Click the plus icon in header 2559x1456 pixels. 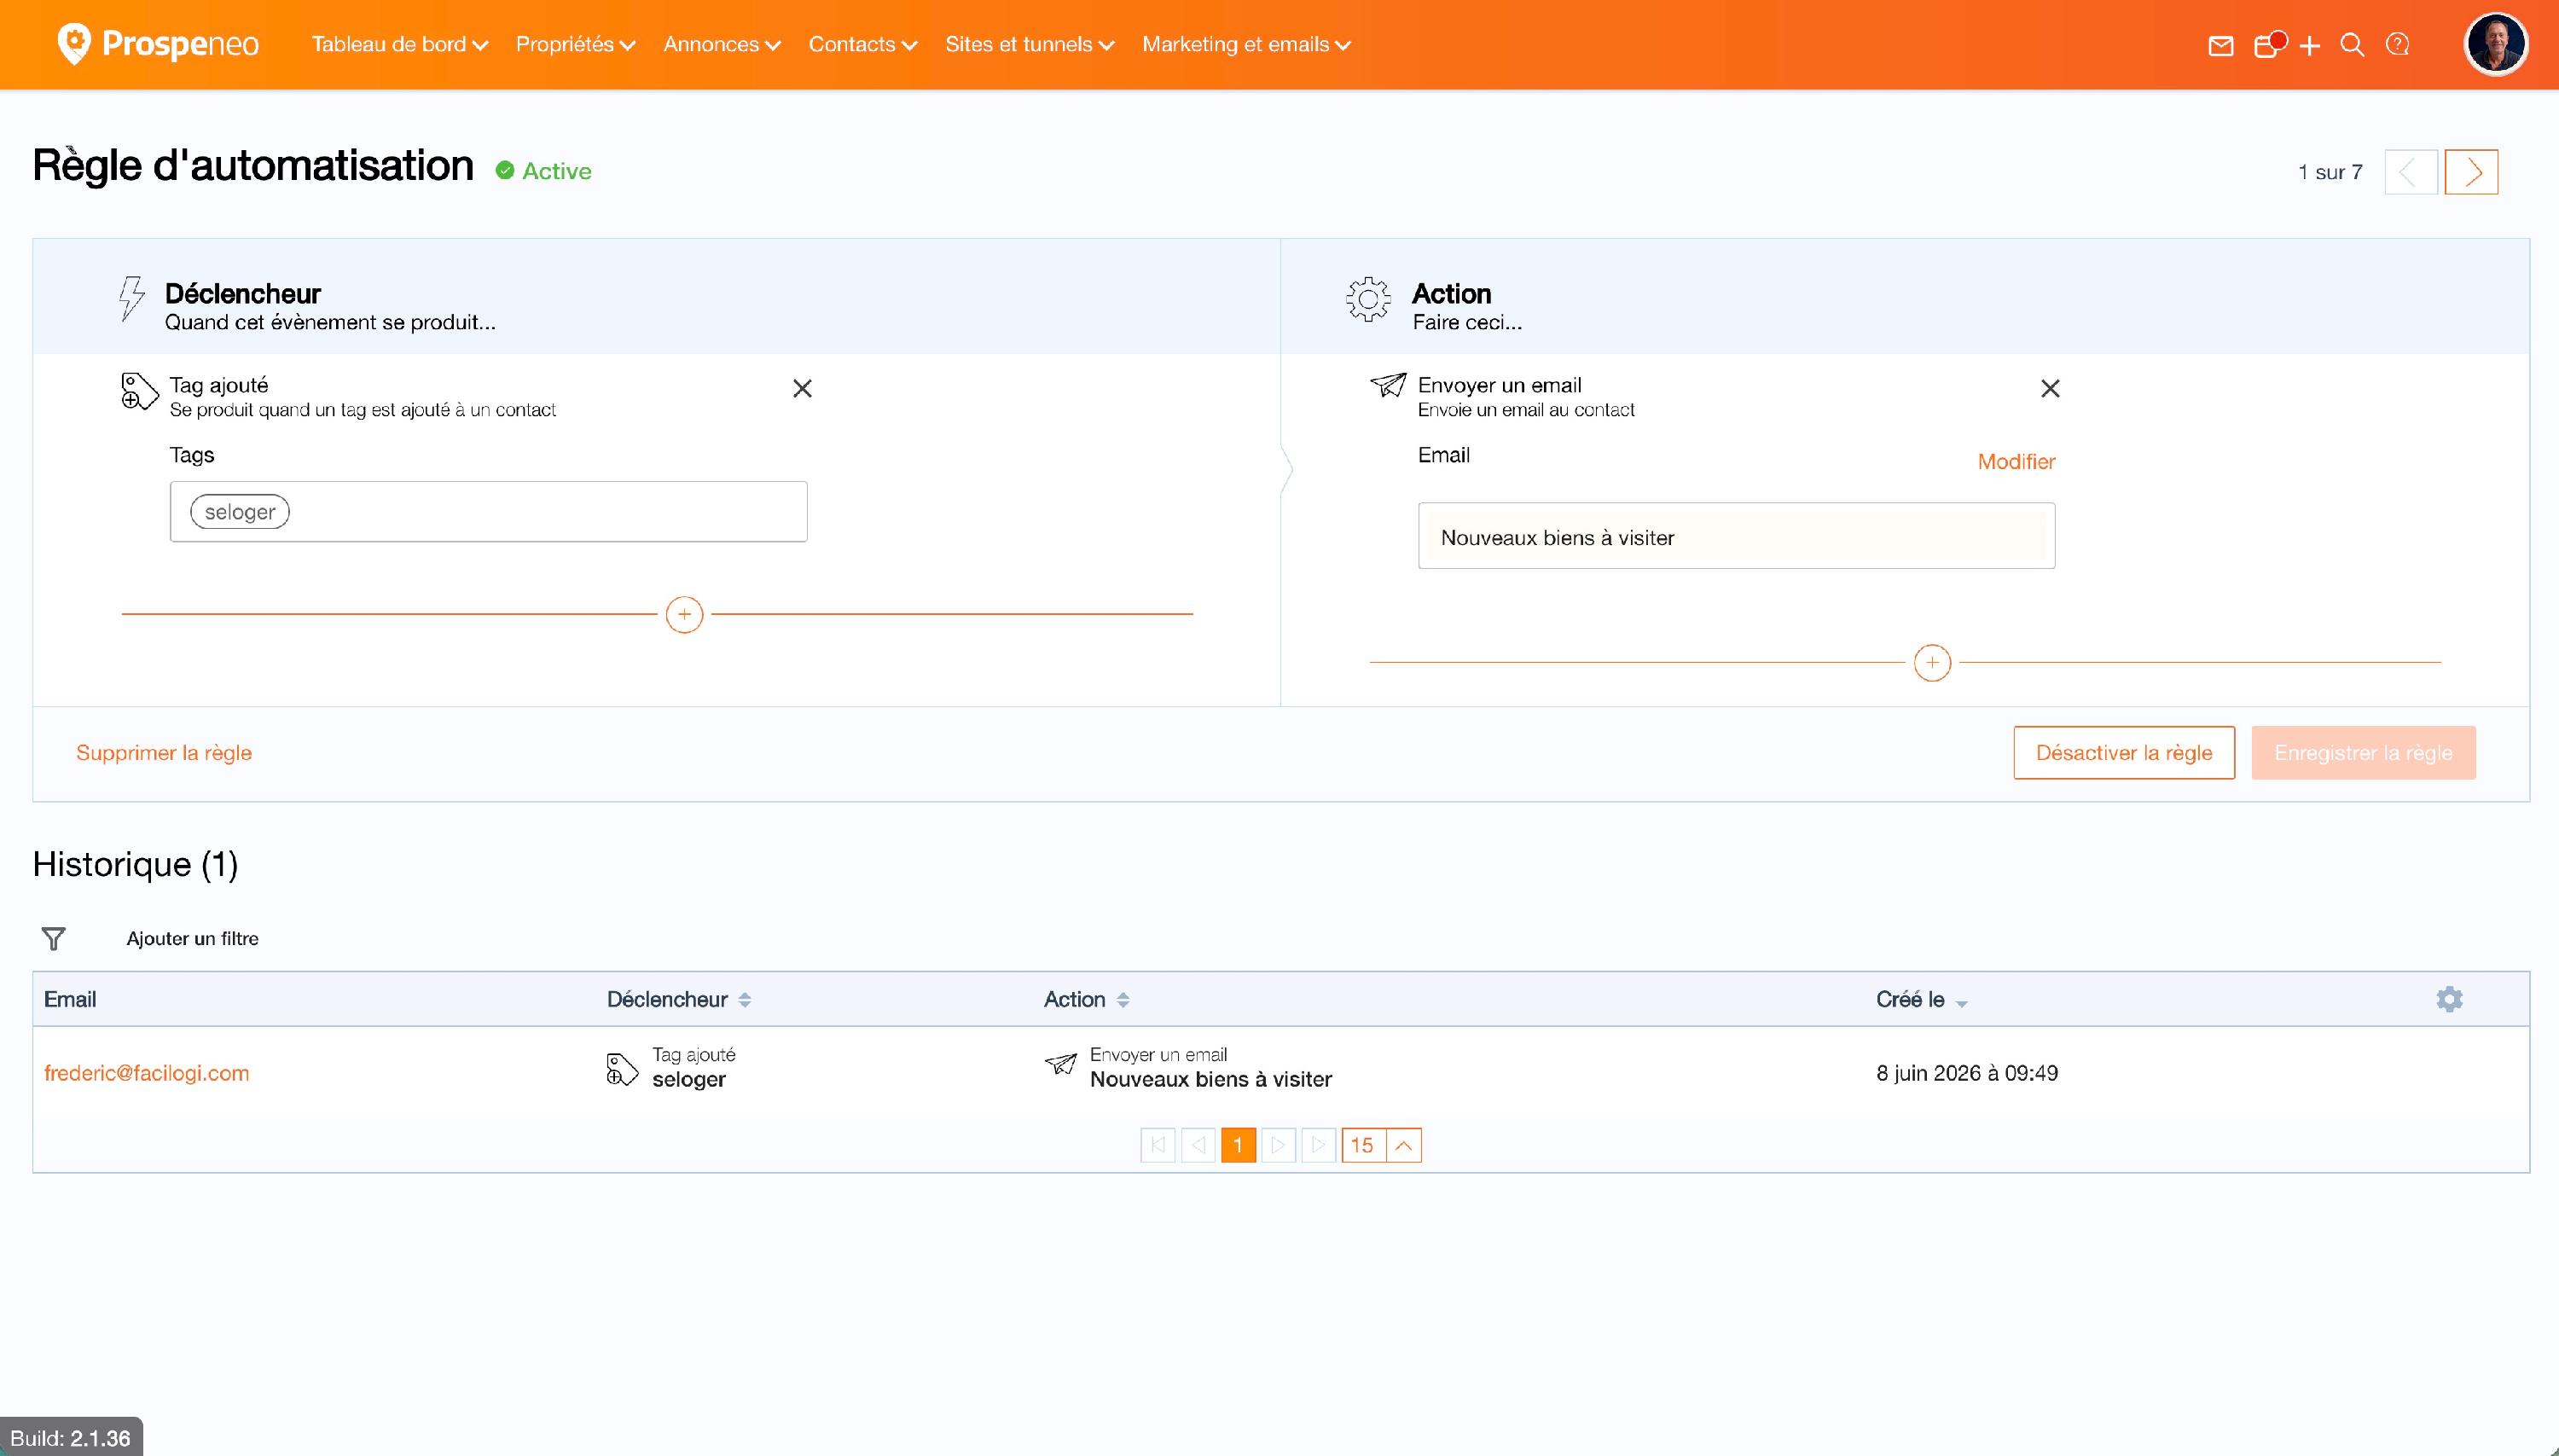pyautogui.click(x=2309, y=46)
